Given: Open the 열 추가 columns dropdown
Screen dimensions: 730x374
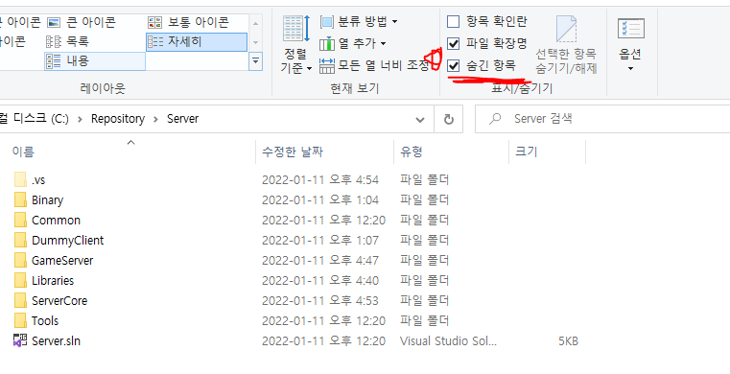Looking at the screenshot, I should pyautogui.click(x=352, y=44).
